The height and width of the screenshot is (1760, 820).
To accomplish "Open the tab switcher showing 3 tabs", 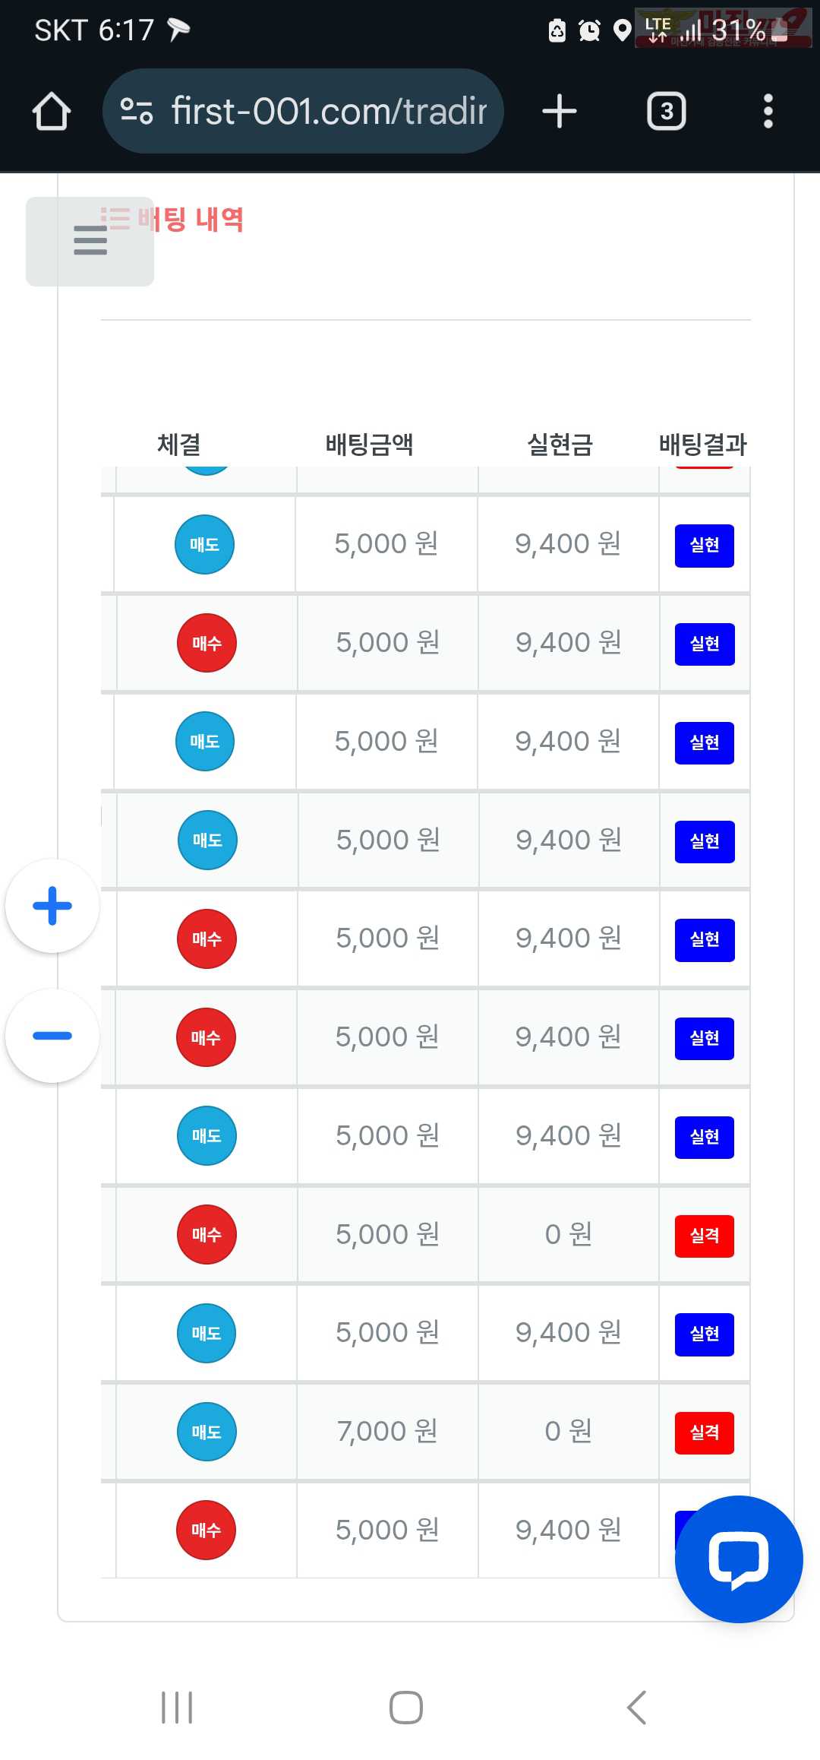I will coord(667,112).
